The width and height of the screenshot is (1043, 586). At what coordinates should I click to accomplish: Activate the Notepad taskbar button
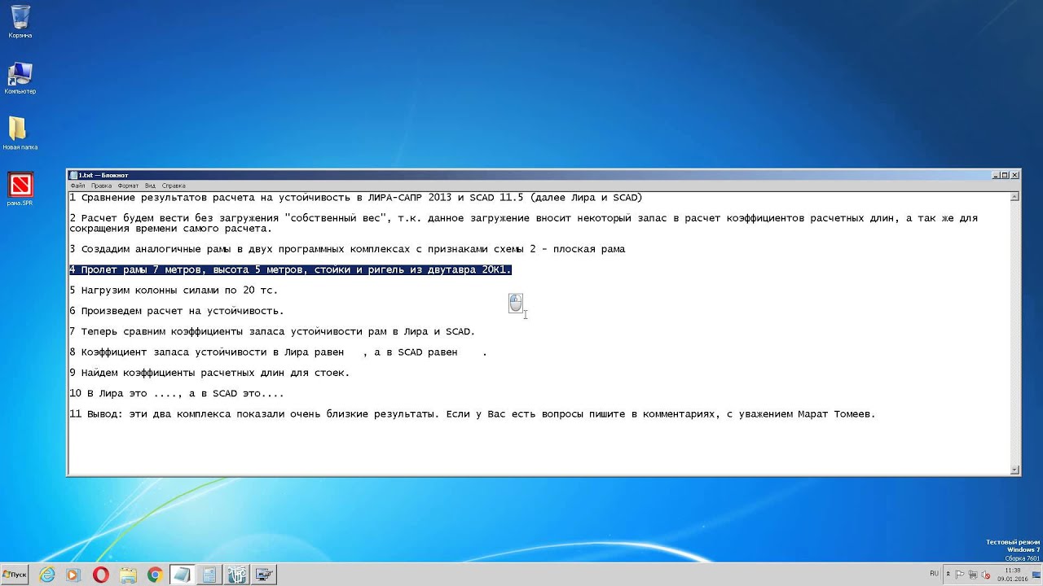point(182,575)
